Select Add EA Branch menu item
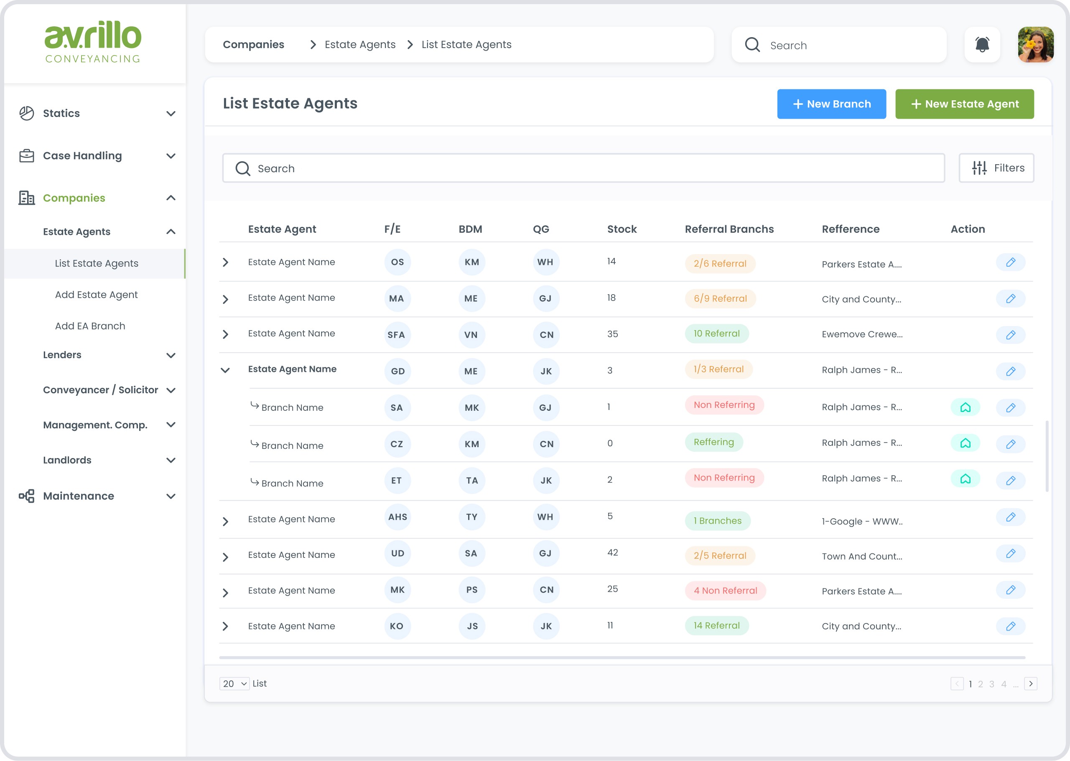The image size is (1070, 761). click(90, 326)
